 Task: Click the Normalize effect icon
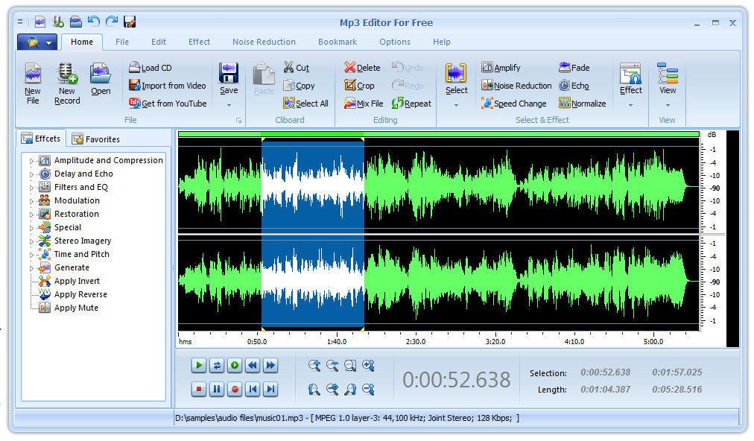click(565, 104)
